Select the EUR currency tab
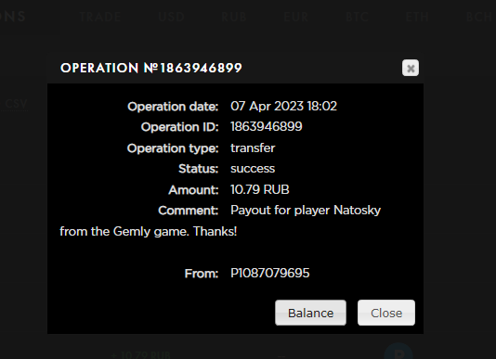Screen dimensions: 496x359 click(x=295, y=17)
